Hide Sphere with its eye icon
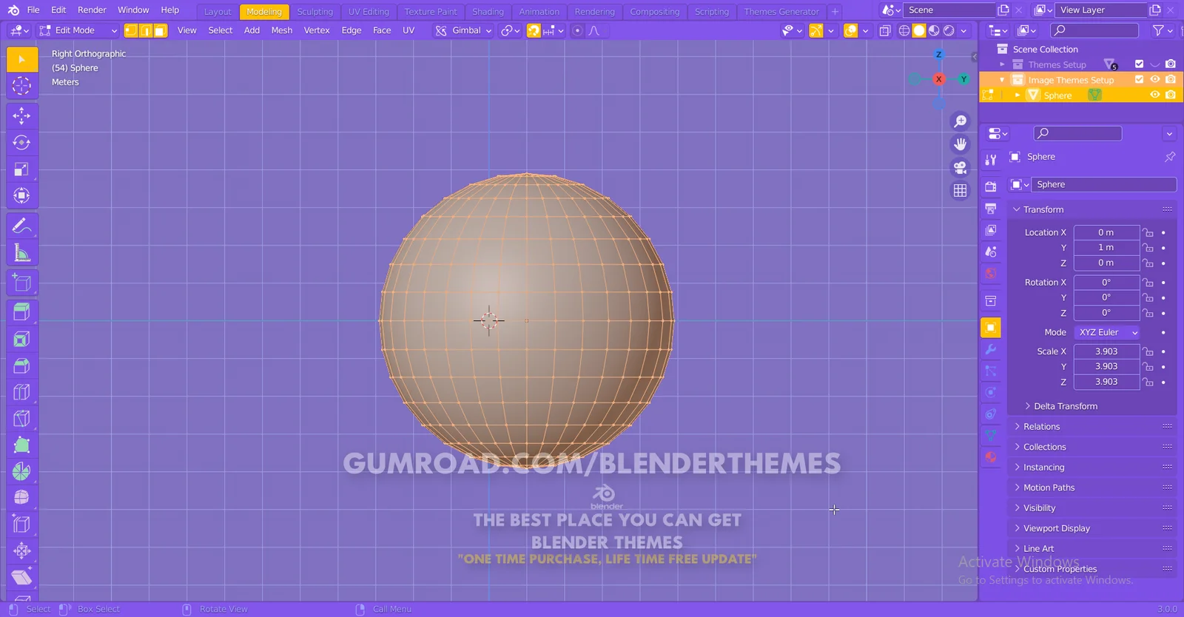The height and width of the screenshot is (617, 1184). [1155, 95]
